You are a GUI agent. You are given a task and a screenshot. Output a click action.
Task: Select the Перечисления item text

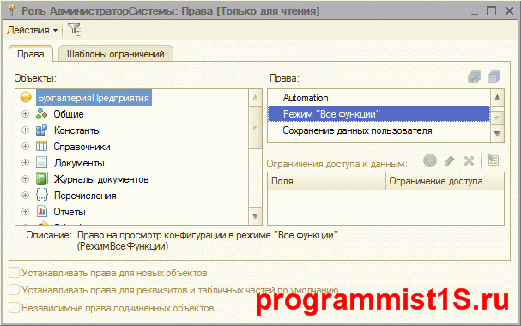[x=85, y=196]
